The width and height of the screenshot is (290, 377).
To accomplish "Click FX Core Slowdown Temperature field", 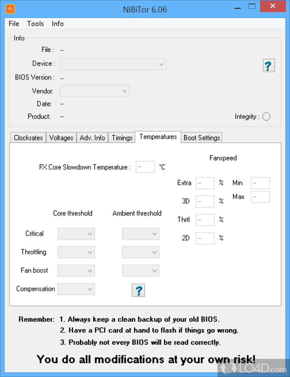I will point(145,167).
